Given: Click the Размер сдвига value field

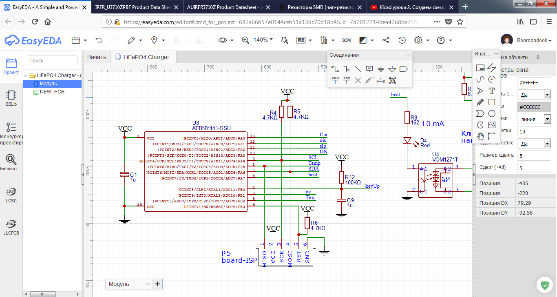Looking at the screenshot, I should click(534, 155).
